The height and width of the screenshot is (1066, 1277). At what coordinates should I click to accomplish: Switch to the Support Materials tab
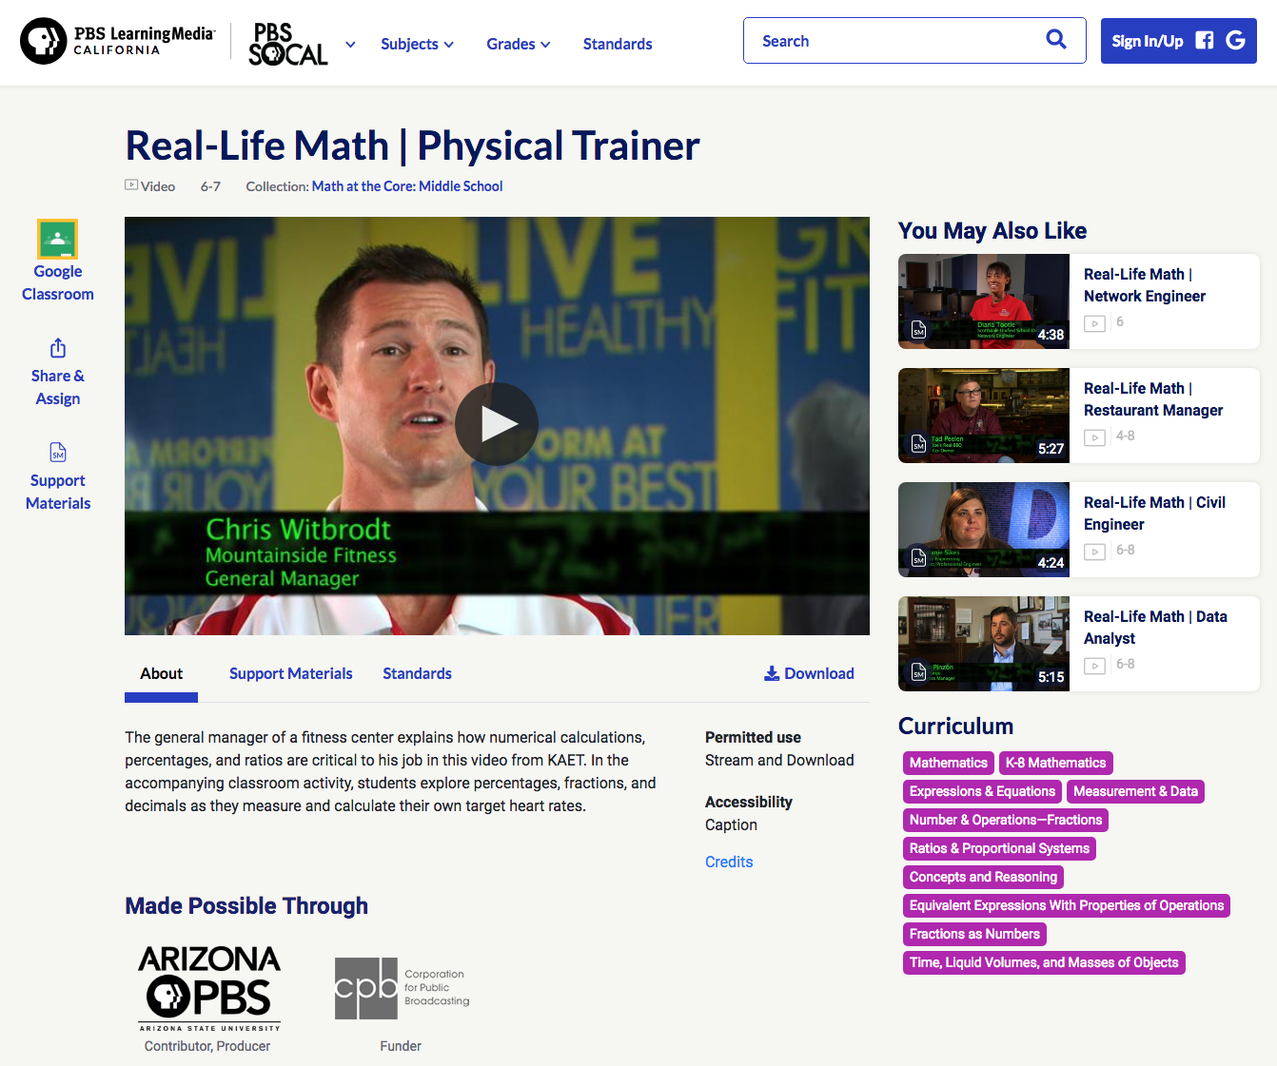coord(290,673)
